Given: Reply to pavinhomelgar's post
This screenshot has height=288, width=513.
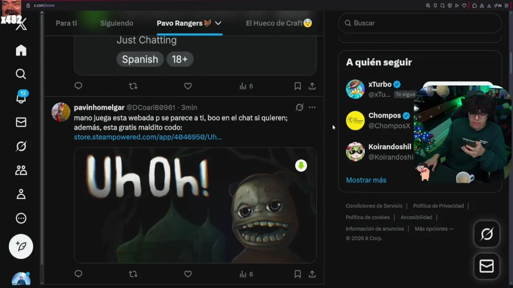Looking at the screenshot, I should (x=79, y=274).
